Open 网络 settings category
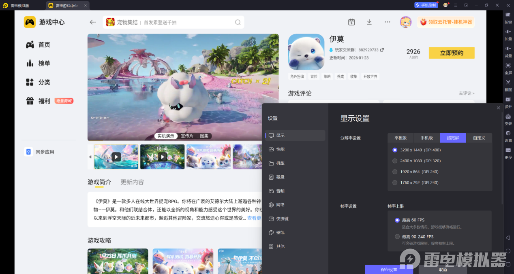Viewport: 514px width, 274px height. click(295, 205)
